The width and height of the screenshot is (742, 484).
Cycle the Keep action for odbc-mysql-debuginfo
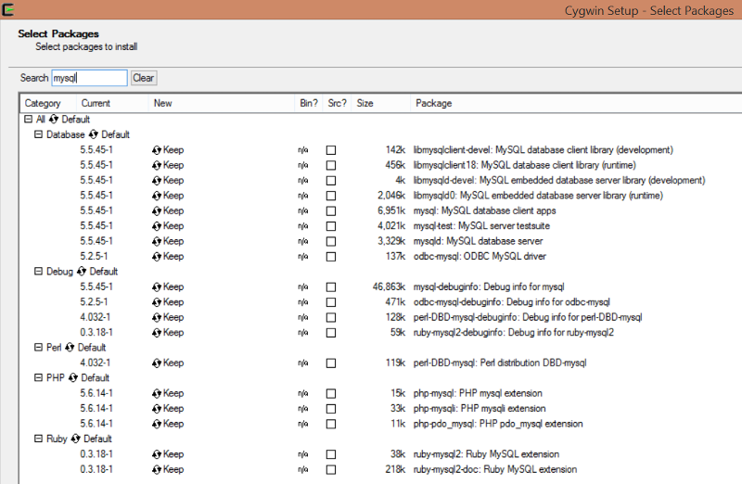[x=168, y=302]
